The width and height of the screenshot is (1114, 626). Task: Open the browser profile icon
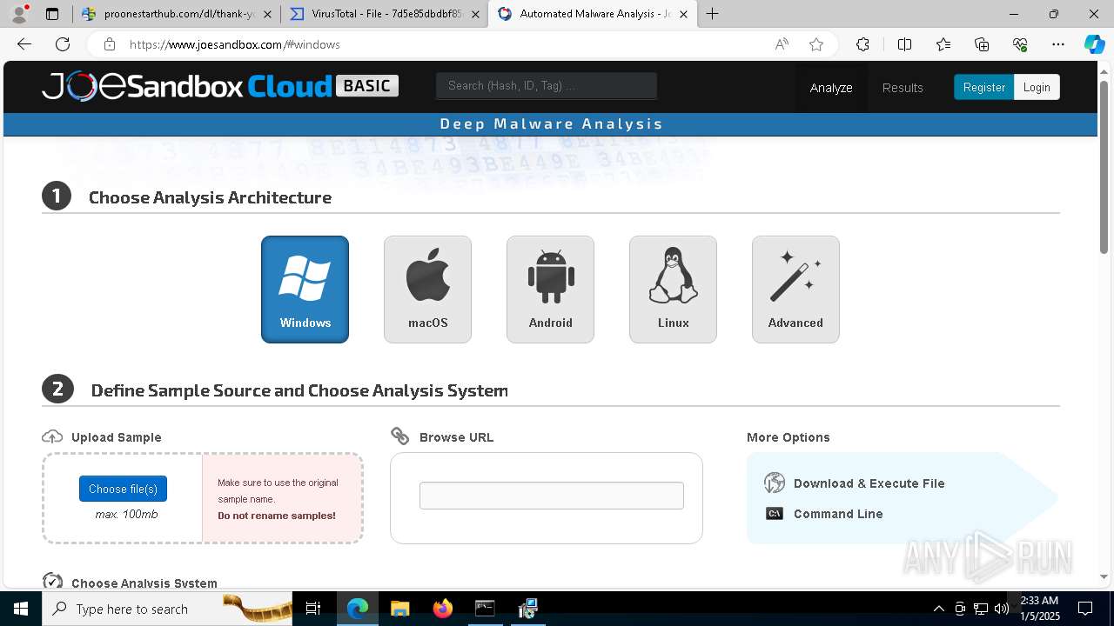tap(19, 14)
